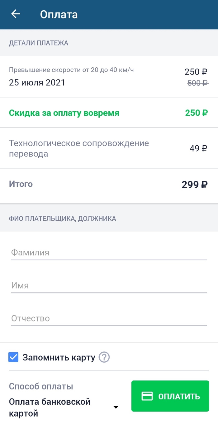The image size is (218, 425).
Task: Open the speeding fine description "Превышение скорости"
Action: click(x=71, y=70)
